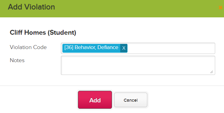This screenshot has height=113, width=224.
Task: Click the divider line above the buttons
Action: (x=112, y=86)
